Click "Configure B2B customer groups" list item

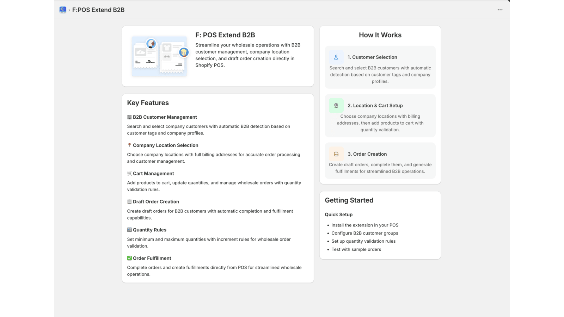(364, 233)
